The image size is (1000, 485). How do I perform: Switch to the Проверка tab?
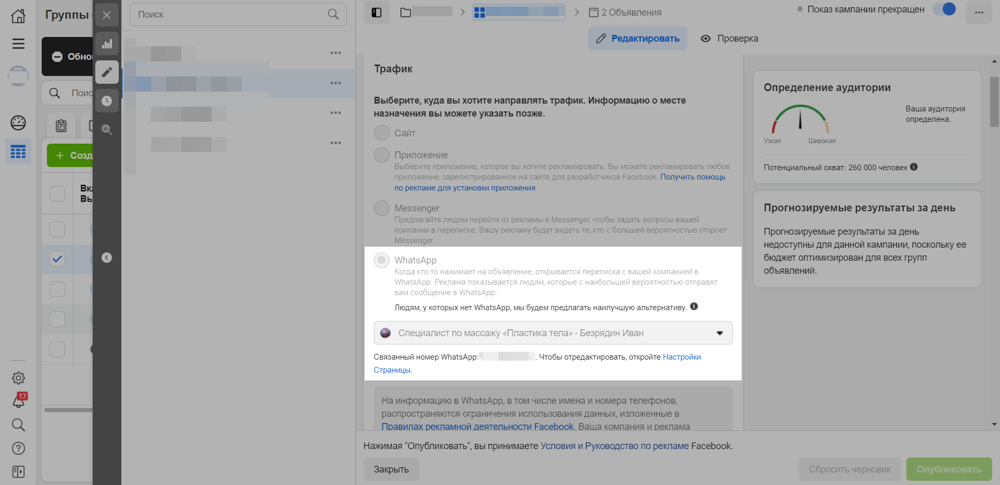729,39
